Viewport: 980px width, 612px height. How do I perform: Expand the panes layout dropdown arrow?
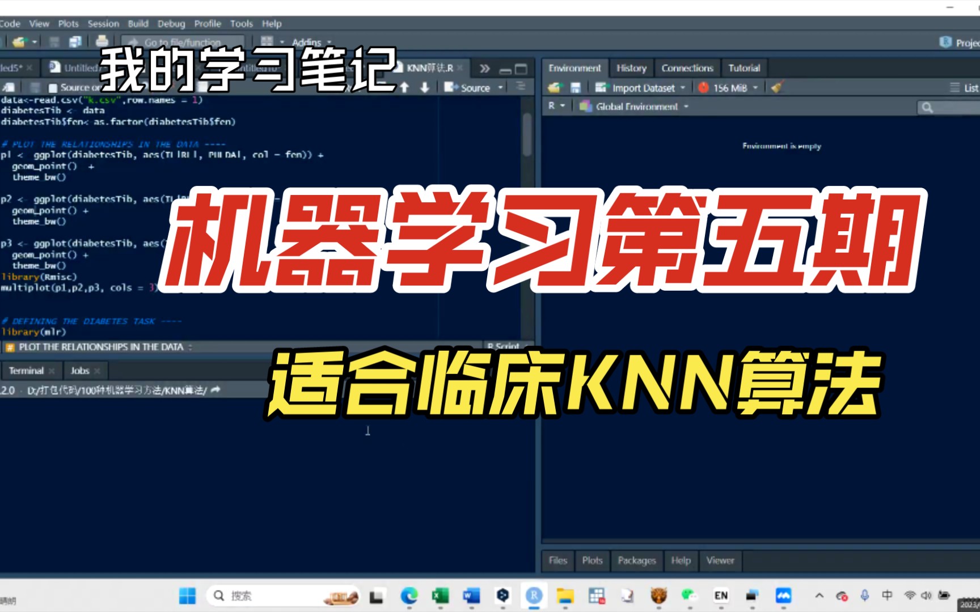point(282,42)
